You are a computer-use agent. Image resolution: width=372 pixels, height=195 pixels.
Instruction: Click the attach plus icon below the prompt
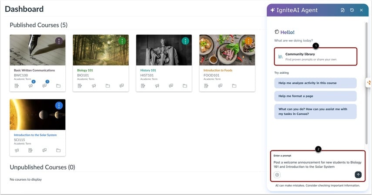277,175
